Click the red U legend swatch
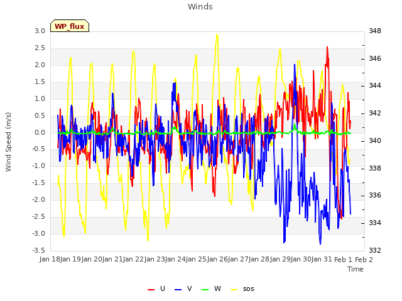 coord(151,290)
